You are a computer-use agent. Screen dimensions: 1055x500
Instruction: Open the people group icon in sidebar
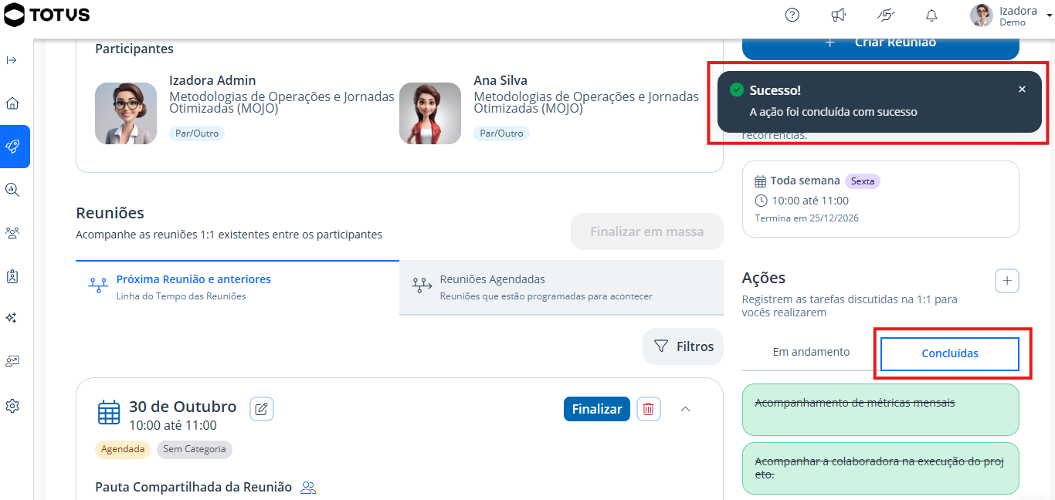(x=12, y=232)
